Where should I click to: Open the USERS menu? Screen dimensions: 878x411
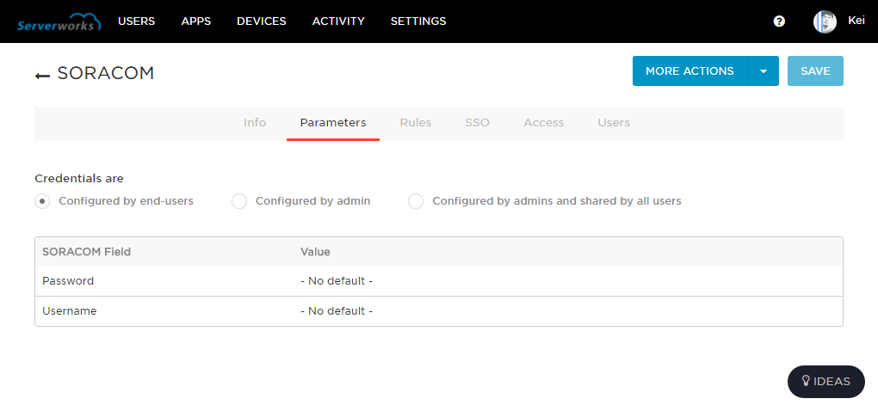click(x=137, y=21)
